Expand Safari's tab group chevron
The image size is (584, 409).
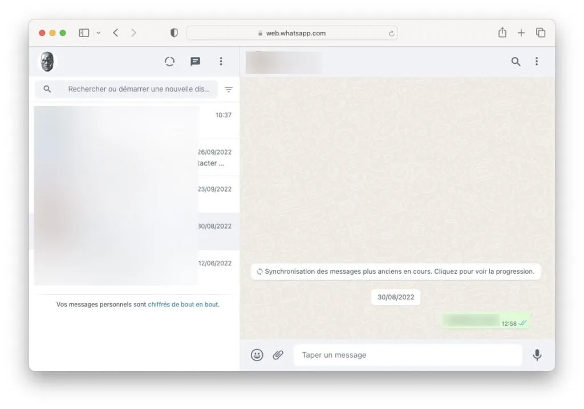[98, 33]
